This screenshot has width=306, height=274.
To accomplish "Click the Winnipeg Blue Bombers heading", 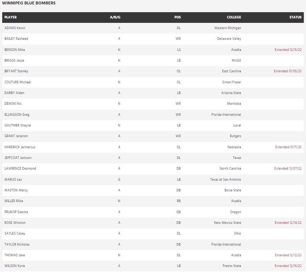I will [x=29, y=3].
